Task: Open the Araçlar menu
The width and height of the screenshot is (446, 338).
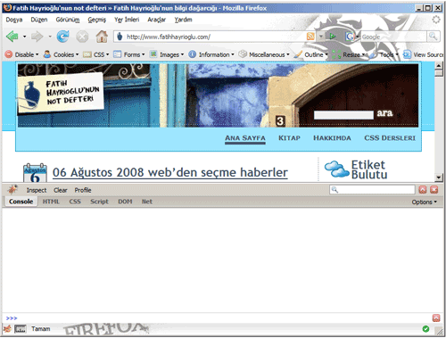Action: (156, 20)
